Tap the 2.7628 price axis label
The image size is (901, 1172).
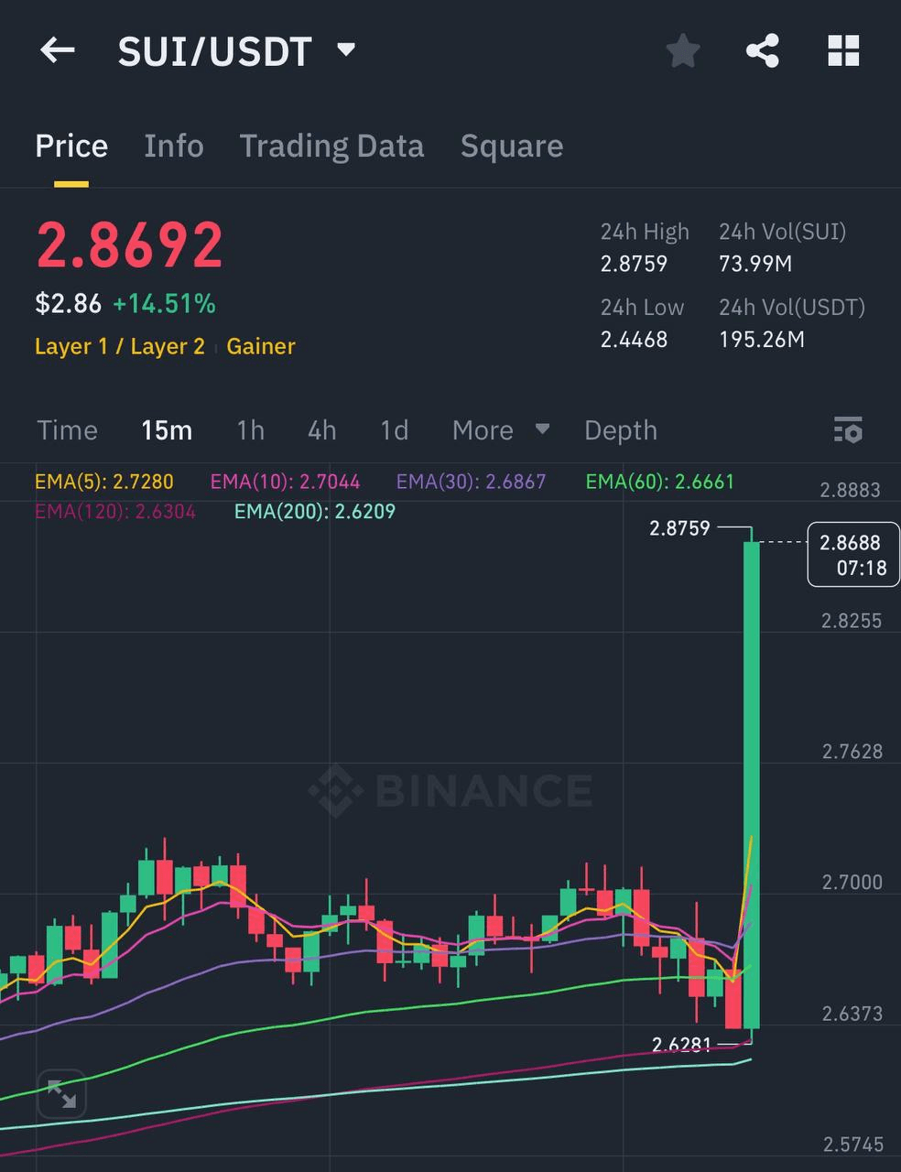pos(852,752)
